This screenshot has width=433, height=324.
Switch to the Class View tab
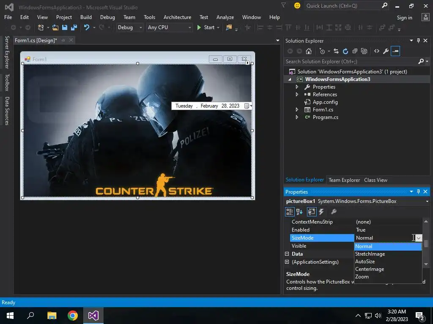coord(375,180)
